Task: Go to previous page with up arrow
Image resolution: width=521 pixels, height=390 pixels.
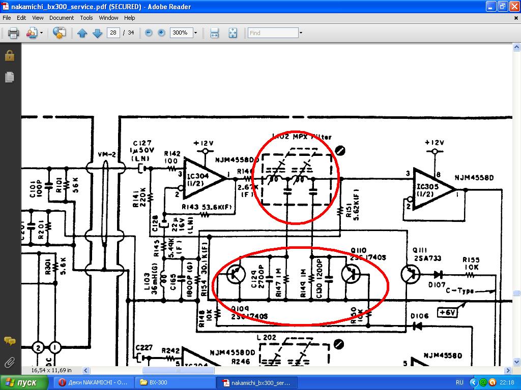Action: tap(82, 33)
